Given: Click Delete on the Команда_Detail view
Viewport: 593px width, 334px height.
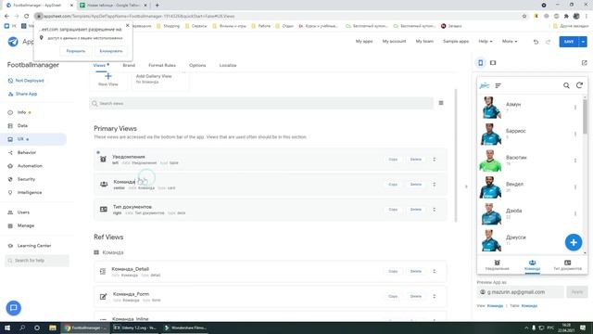Looking at the screenshot, I should pos(416,272).
